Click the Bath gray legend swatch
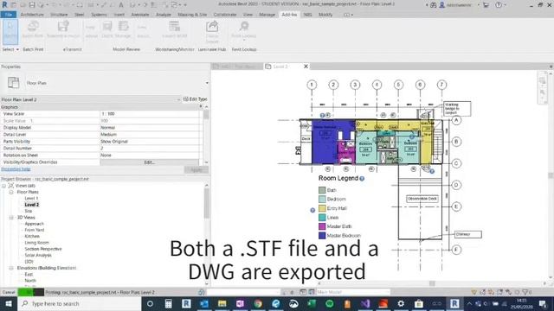The image size is (554, 311). [322, 190]
